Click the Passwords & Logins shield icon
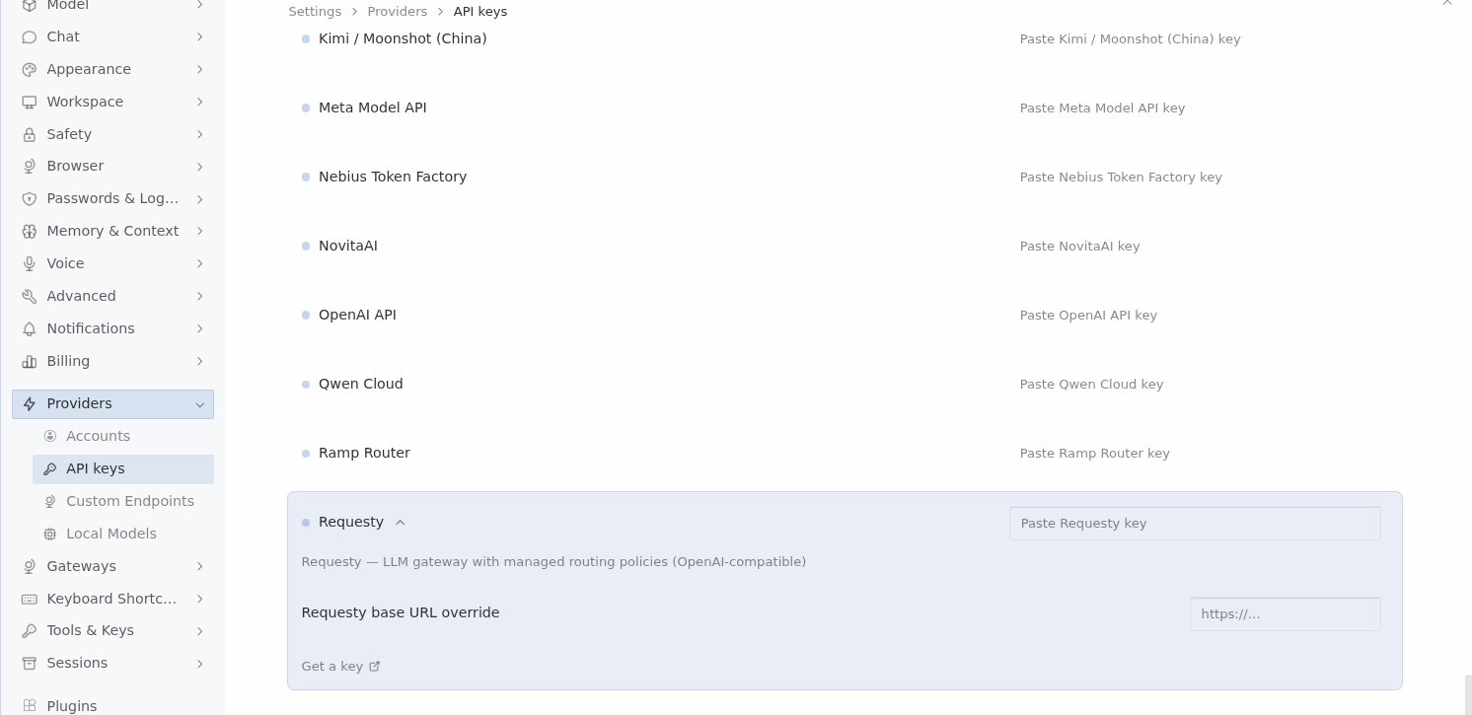The image size is (1472, 715). pyautogui.click(x=30, y=199)
